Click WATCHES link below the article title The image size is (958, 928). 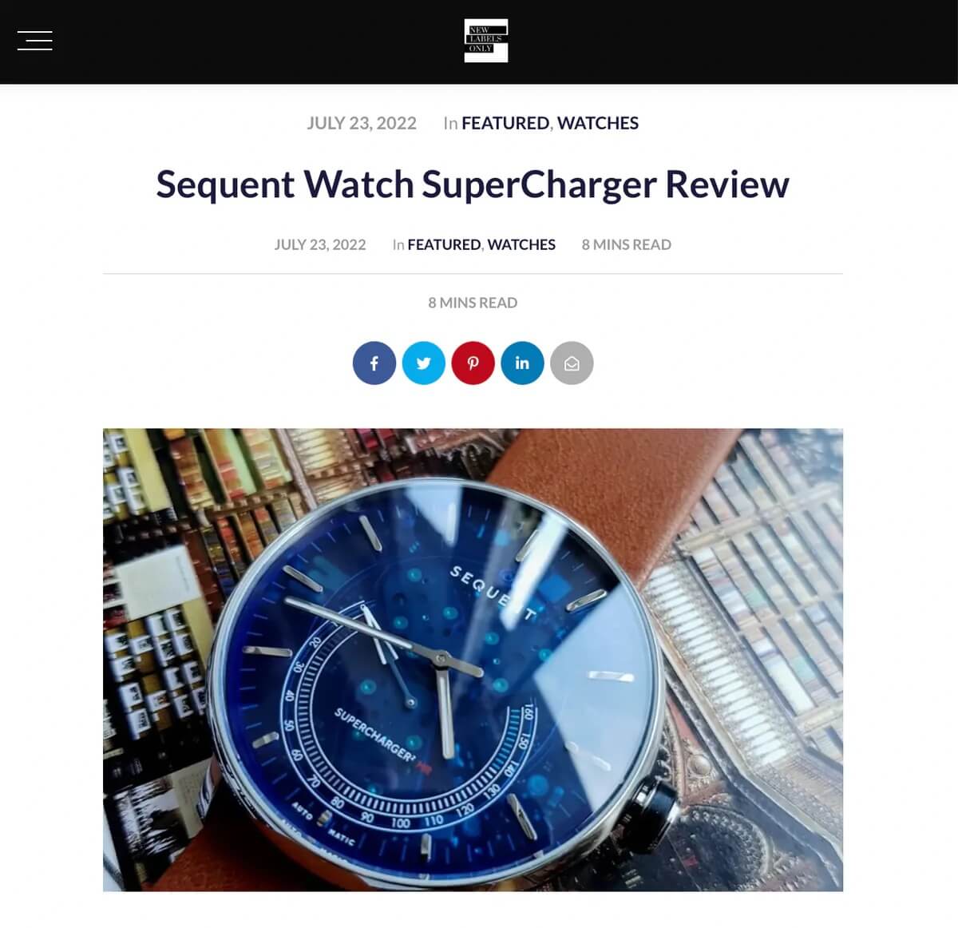coord(521,244)
